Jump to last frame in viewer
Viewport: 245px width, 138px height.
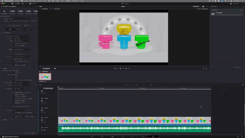126,69
